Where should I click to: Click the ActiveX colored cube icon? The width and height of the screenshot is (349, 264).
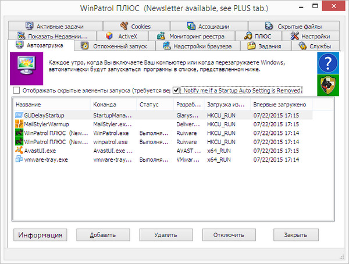click(109, 36)
